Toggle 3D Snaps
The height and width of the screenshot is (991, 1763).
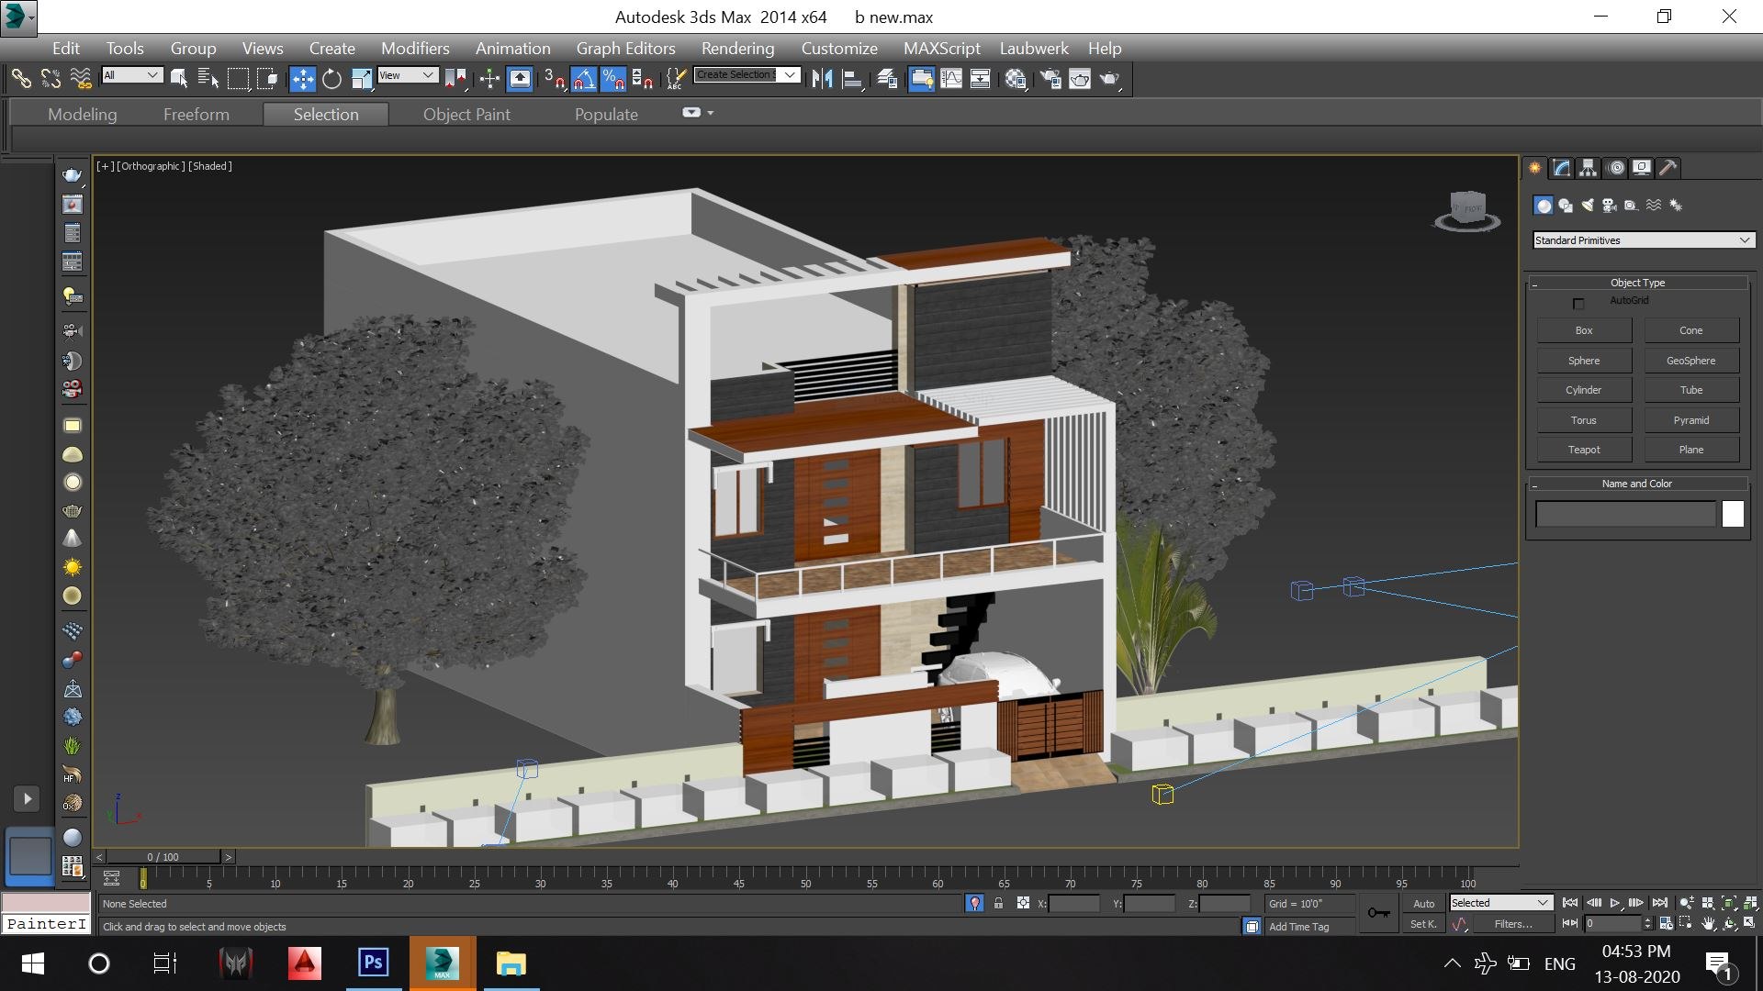554,79
